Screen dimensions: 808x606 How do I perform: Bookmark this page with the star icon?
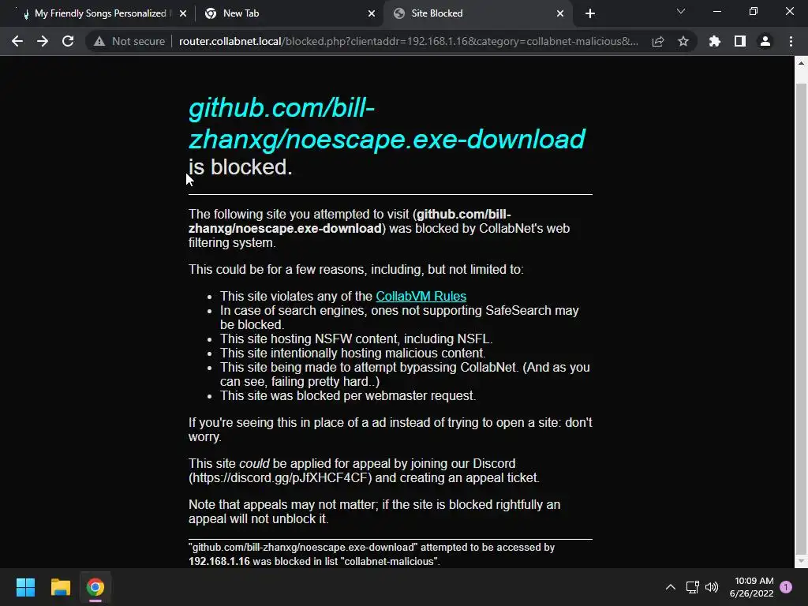coord(683,41)
